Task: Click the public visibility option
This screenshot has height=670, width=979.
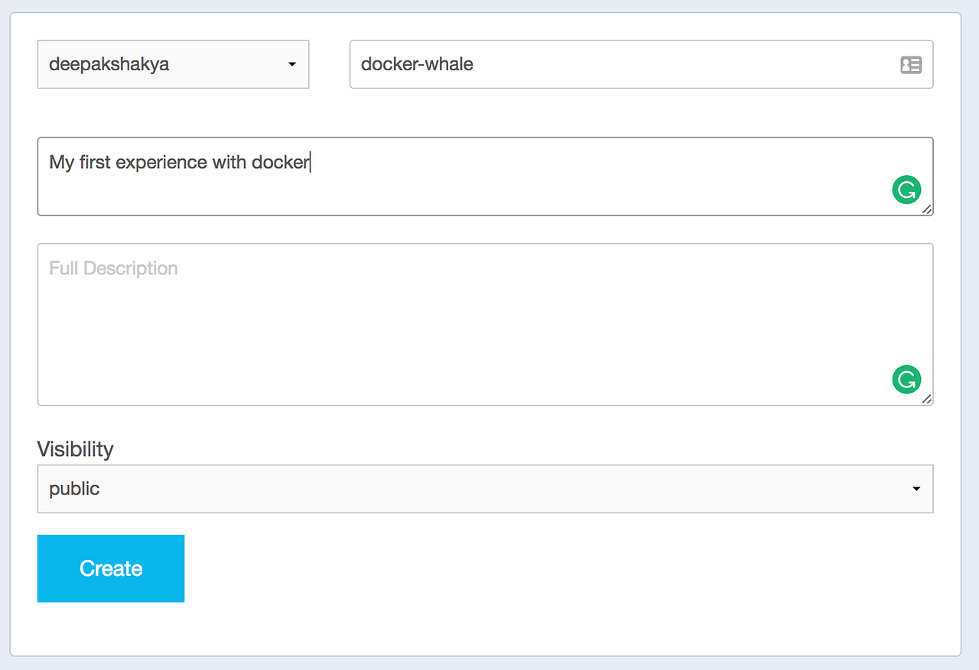Action: (73, 488)
